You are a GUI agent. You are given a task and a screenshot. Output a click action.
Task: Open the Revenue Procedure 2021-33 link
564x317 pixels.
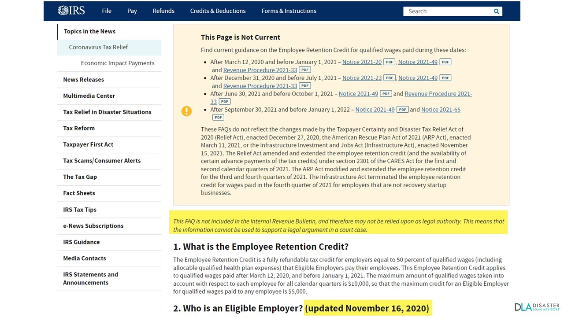(x=260, y=70)
